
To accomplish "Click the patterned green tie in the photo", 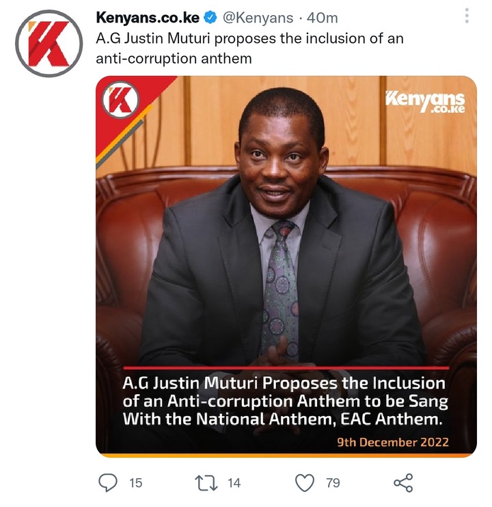I will coord(281,288).
